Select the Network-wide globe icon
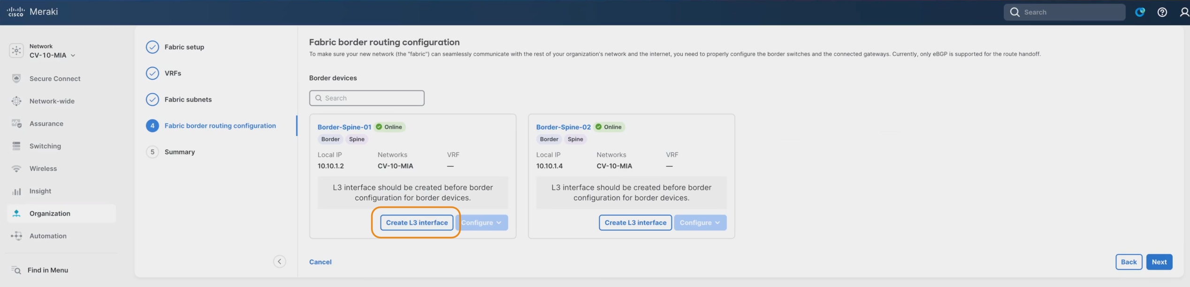The height and width of the screenshot is (287, 1190). [16, 101]
